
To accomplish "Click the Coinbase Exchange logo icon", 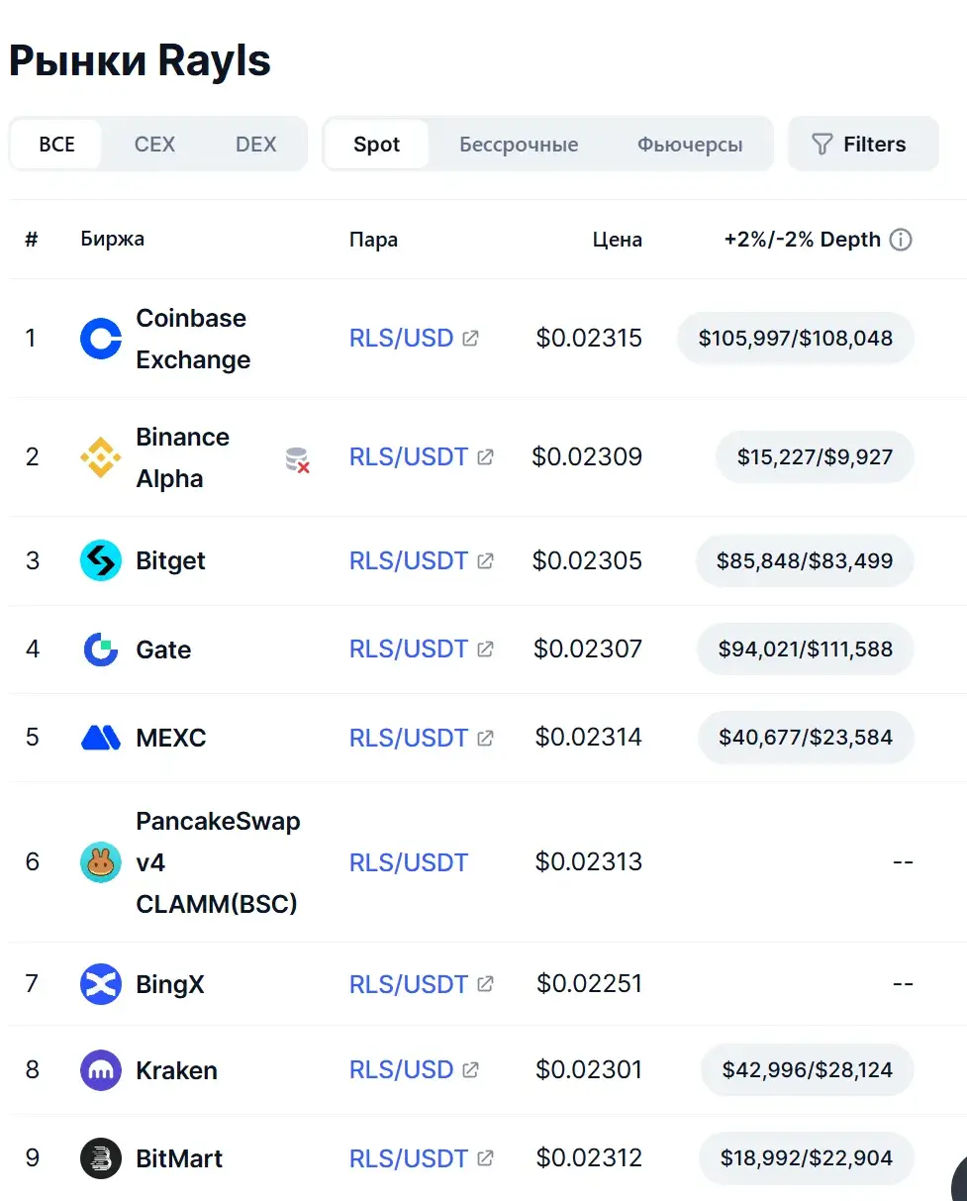I will pyautogui.click(x=101, y=339).
